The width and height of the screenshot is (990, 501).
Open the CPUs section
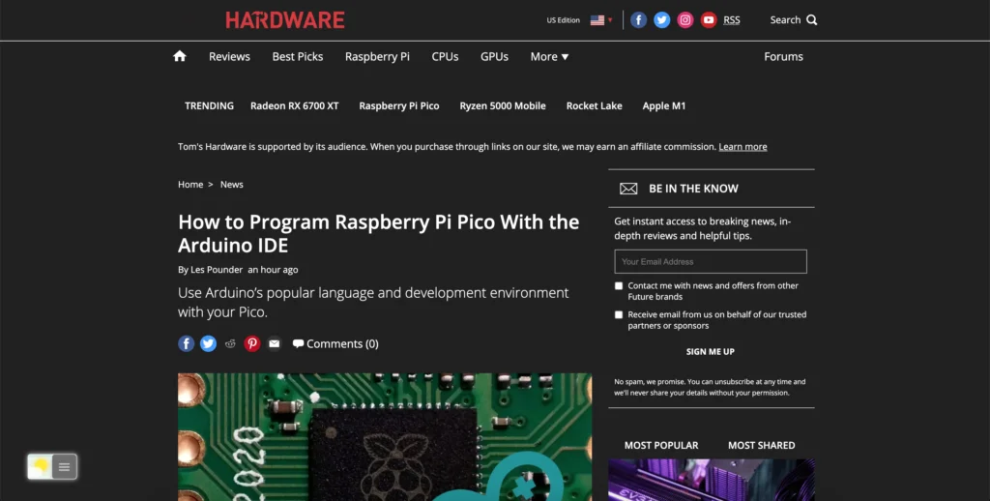(445, 57)
